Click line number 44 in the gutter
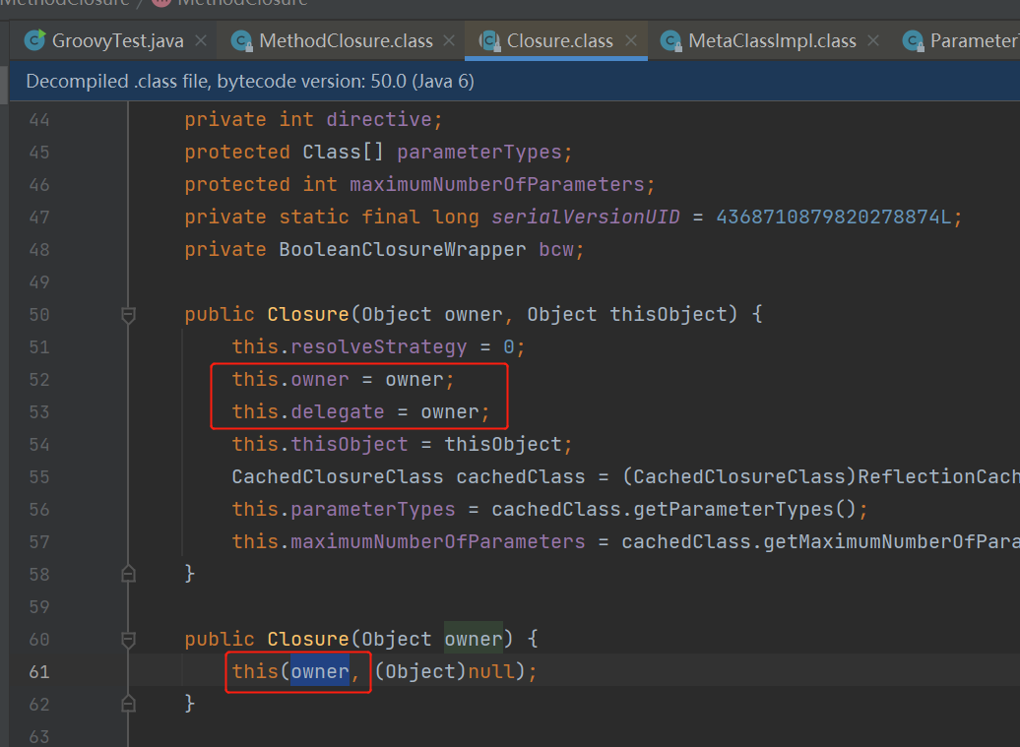Screen dimensions: 1020x747 tap(39, 120)
